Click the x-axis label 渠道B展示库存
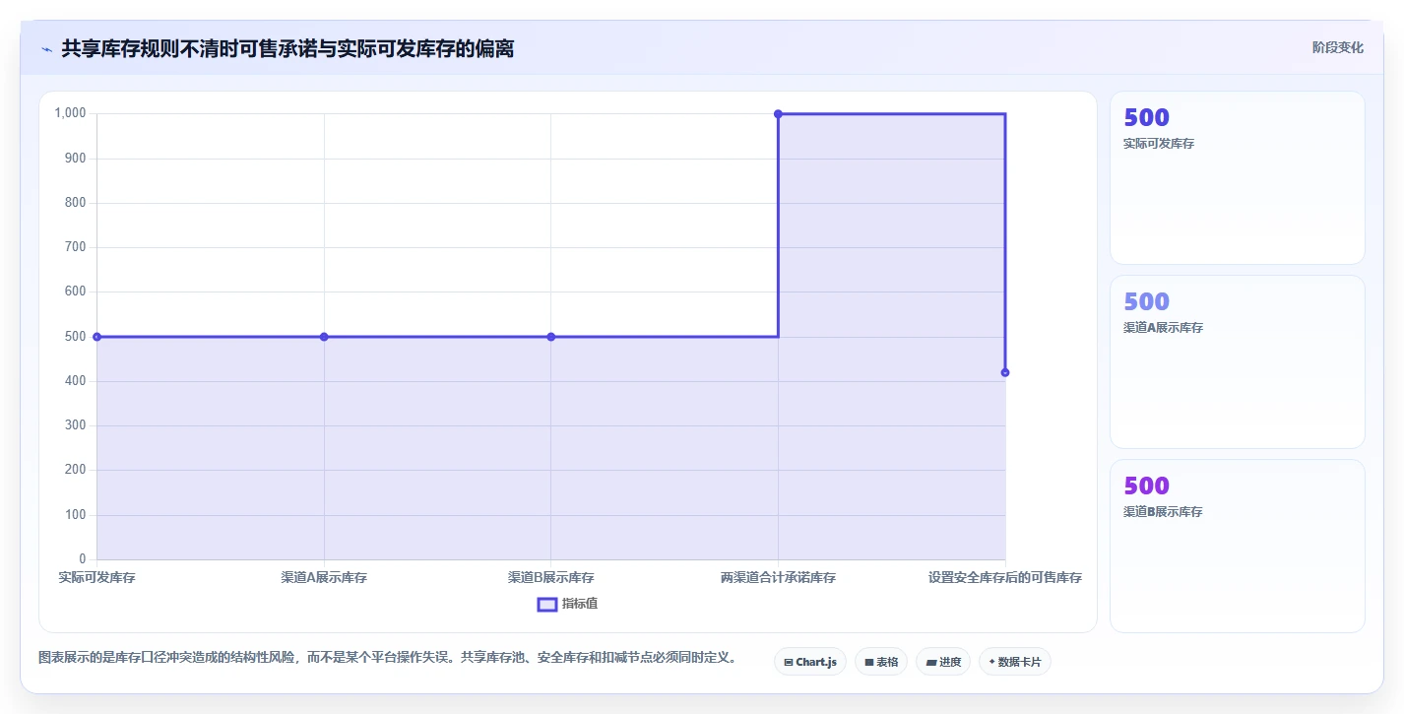 point(551,578)
